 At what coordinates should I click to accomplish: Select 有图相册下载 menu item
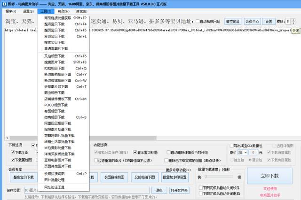point(63,111)
